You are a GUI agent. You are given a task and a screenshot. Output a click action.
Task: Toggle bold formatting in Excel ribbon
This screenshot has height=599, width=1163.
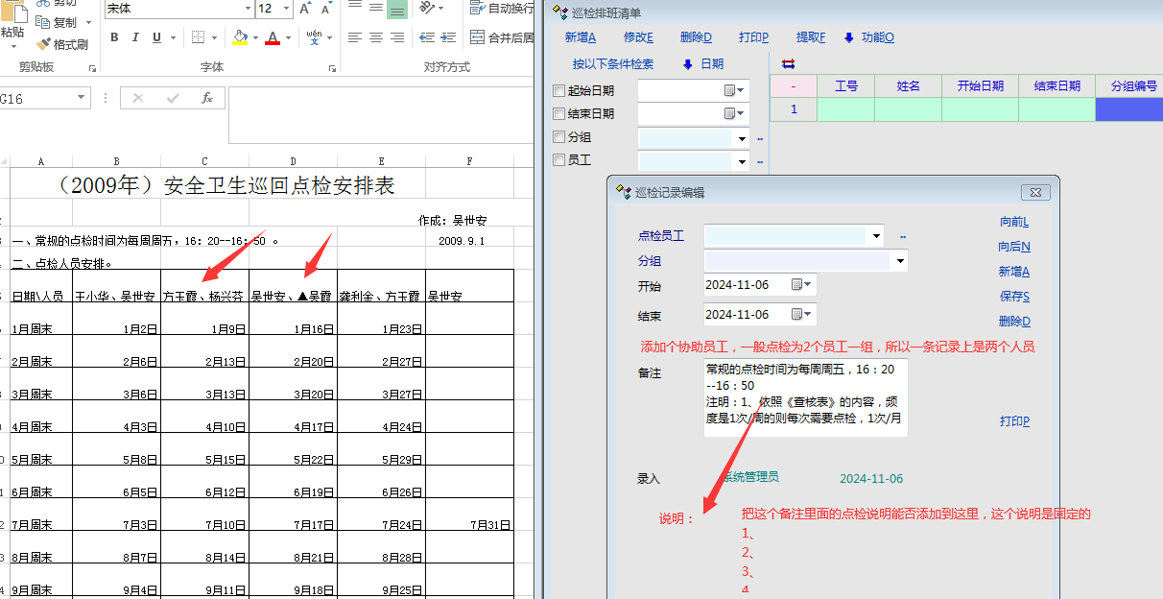114,37
